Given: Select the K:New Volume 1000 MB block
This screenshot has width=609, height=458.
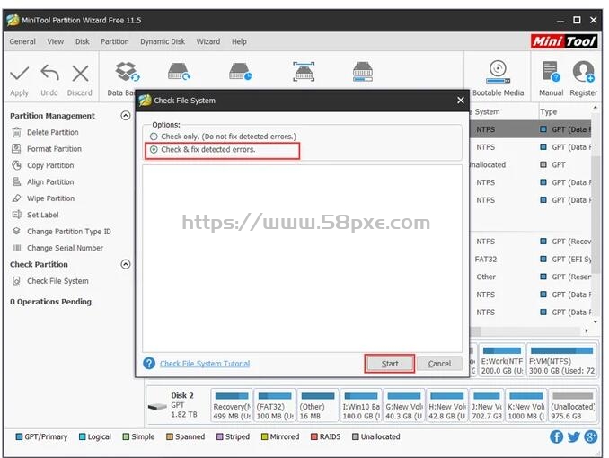Looking at the screenshot, I should click(526, 406).
